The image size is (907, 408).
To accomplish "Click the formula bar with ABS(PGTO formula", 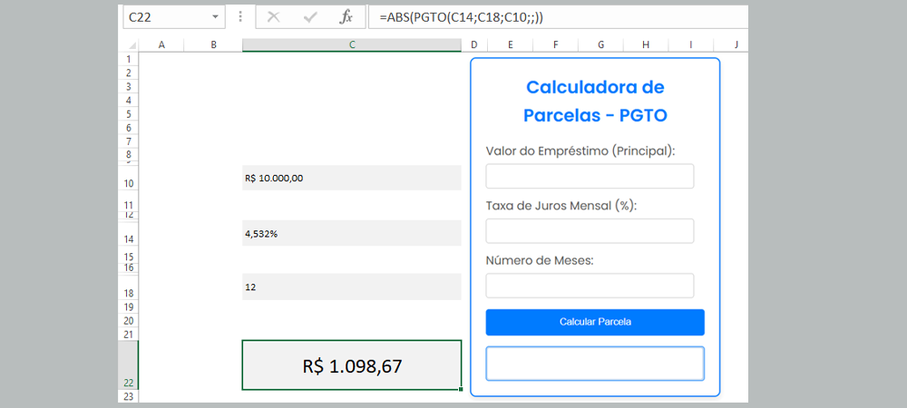I will 558,17.
